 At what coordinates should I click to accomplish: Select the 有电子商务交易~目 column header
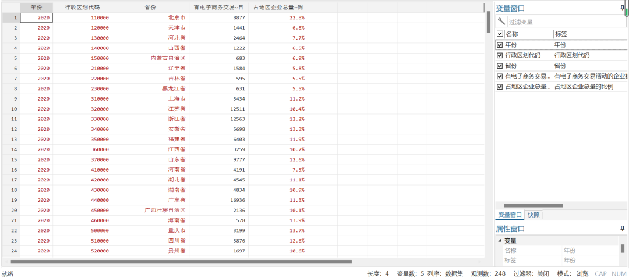coord(218,8)
